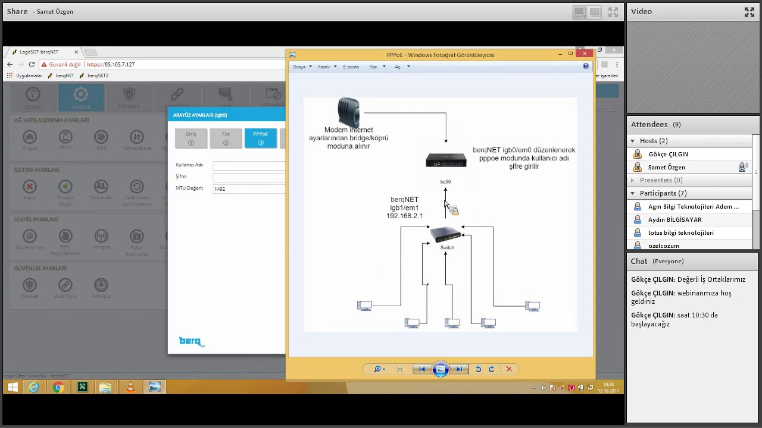Screen dimensions: 762x428
Task: Go to next image in viewer
Action: pyautogui.click(x=460, y=369)
